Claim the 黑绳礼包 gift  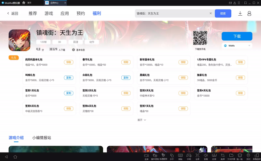[x=183, y=78]
